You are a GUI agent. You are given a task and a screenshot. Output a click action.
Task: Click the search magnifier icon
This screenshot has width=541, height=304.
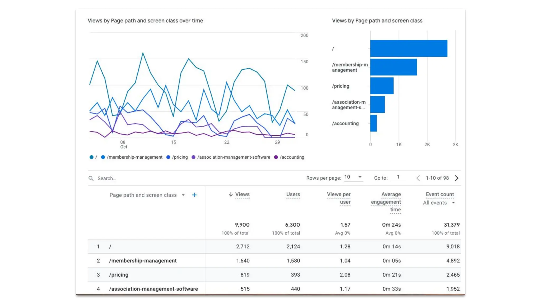tap(91, 178)
